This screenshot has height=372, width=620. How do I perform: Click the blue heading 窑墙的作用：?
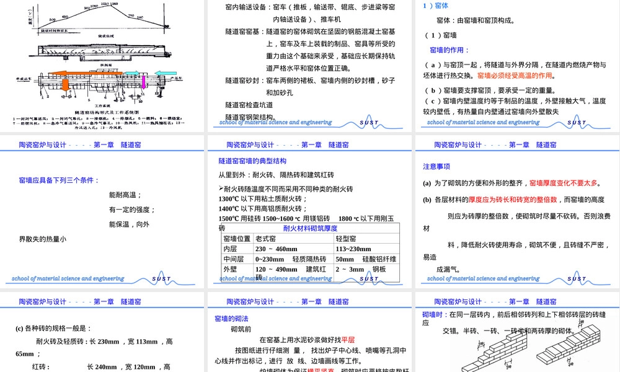[x=449, y=50]
